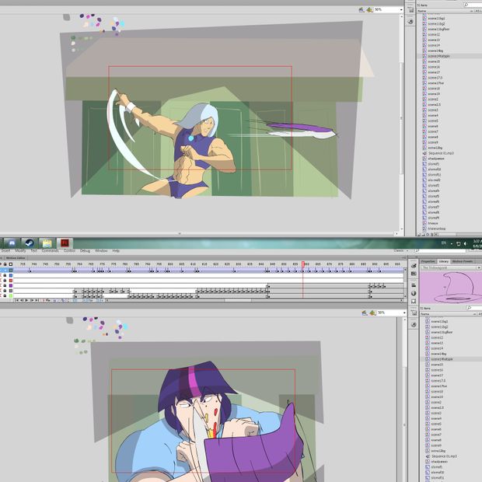Play the timeline animation
The width and height of the screenshot is (482, 482).
tap(26, 300)
